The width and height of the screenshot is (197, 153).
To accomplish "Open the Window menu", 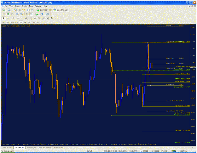I will click(38, 6).
